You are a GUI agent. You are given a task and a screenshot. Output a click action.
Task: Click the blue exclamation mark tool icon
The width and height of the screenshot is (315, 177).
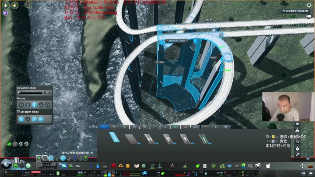[75, 158]
